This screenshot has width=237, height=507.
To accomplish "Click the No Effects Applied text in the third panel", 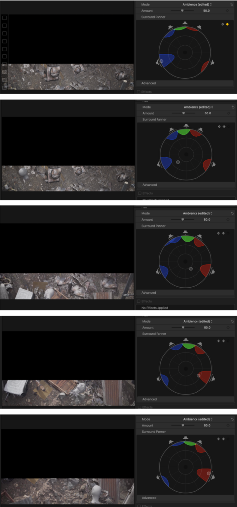I will click(155, 308).
